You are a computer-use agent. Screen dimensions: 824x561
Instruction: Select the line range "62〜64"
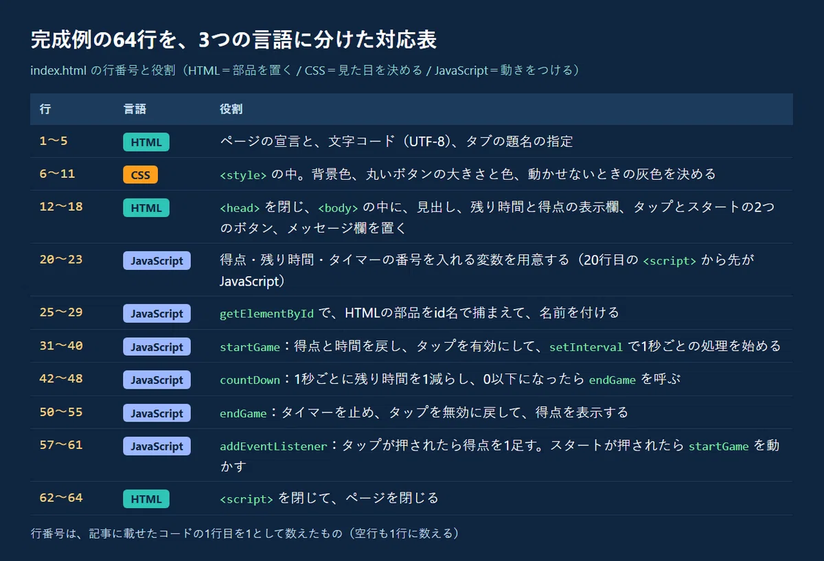click(x=61, y=498)
